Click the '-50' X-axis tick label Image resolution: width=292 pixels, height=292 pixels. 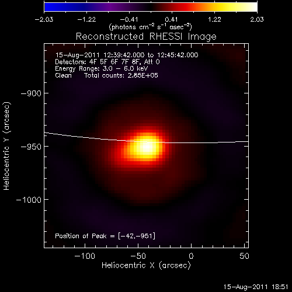coord(138,256)
